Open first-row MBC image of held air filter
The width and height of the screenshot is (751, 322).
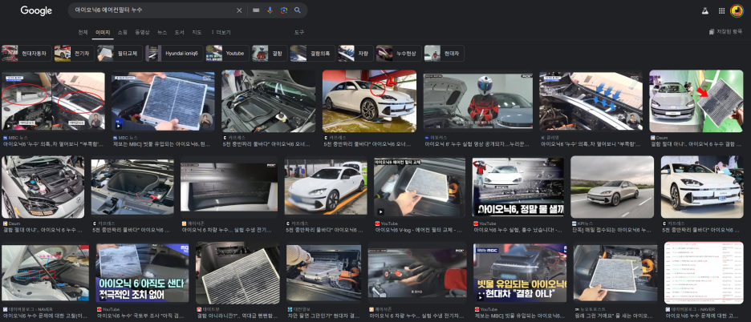[x=163, y=102]
